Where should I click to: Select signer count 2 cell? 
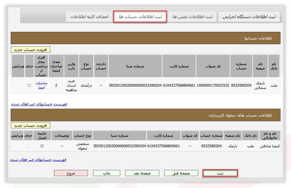(56, 85)
